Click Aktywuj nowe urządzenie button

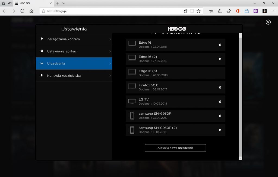[175, 148]
